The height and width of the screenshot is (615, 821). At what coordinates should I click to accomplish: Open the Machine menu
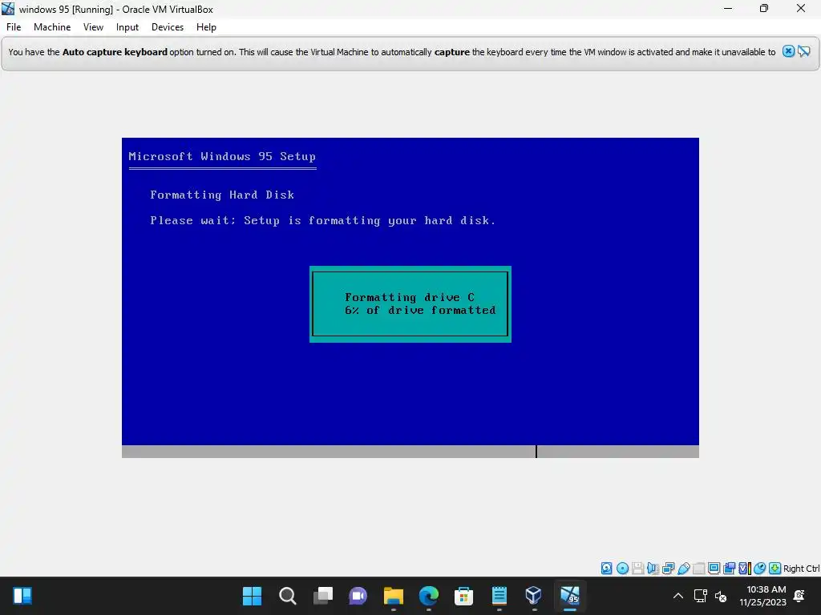click(52, 27)
